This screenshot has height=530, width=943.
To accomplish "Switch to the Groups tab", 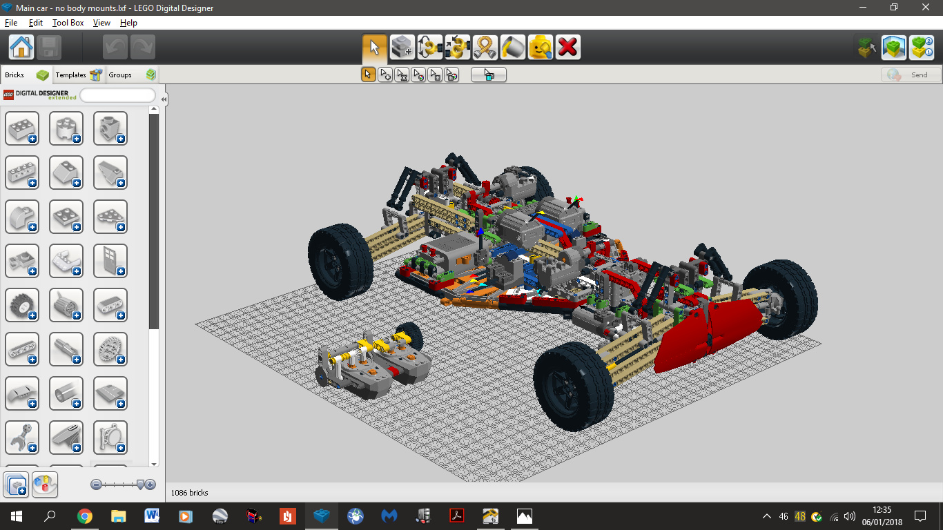I will [131, 75].
